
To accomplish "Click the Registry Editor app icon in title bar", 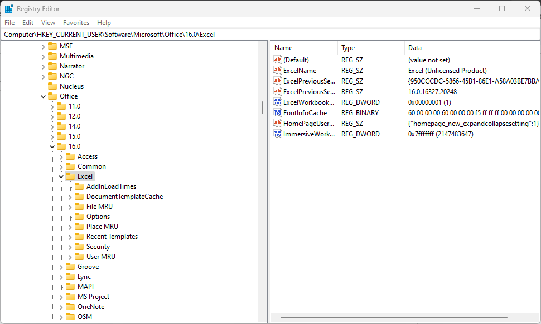I will pyautogui.click(x=9, y=8).
